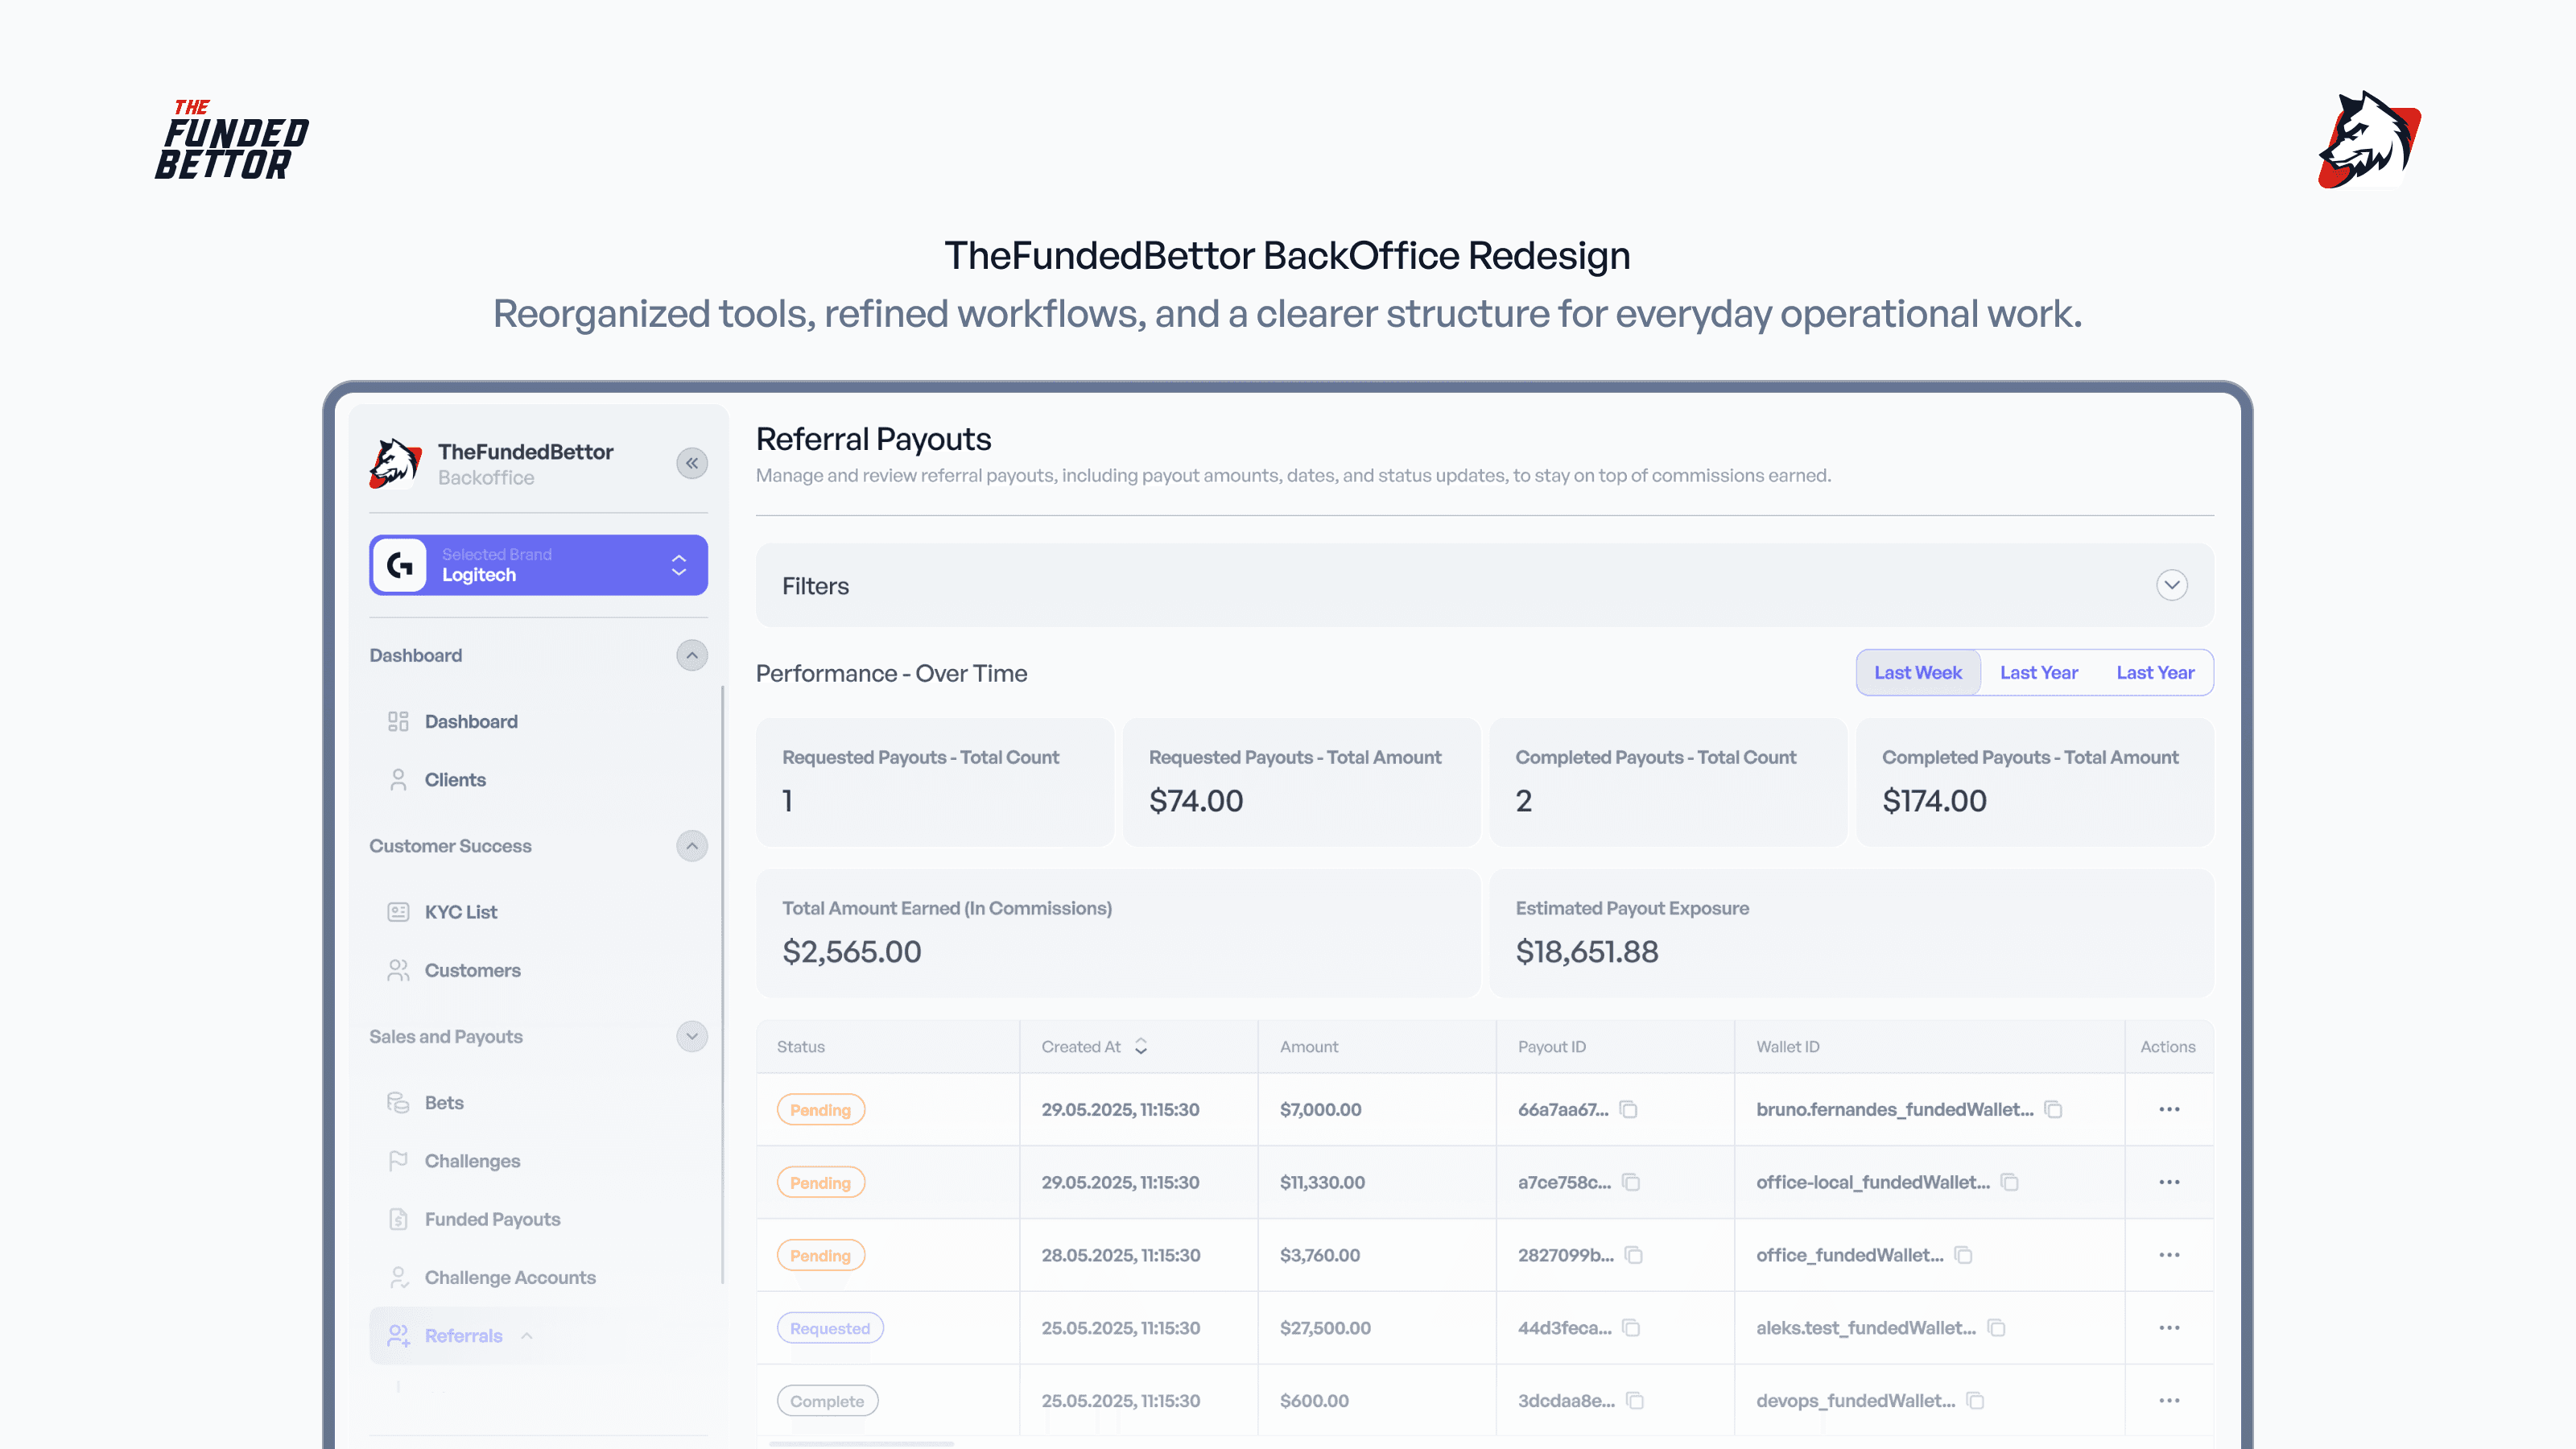The width and height of the screenshot is (2576, 1449).
Task: Open actions menu for $11,330.00 payout
Action: pos(2168,1182)
